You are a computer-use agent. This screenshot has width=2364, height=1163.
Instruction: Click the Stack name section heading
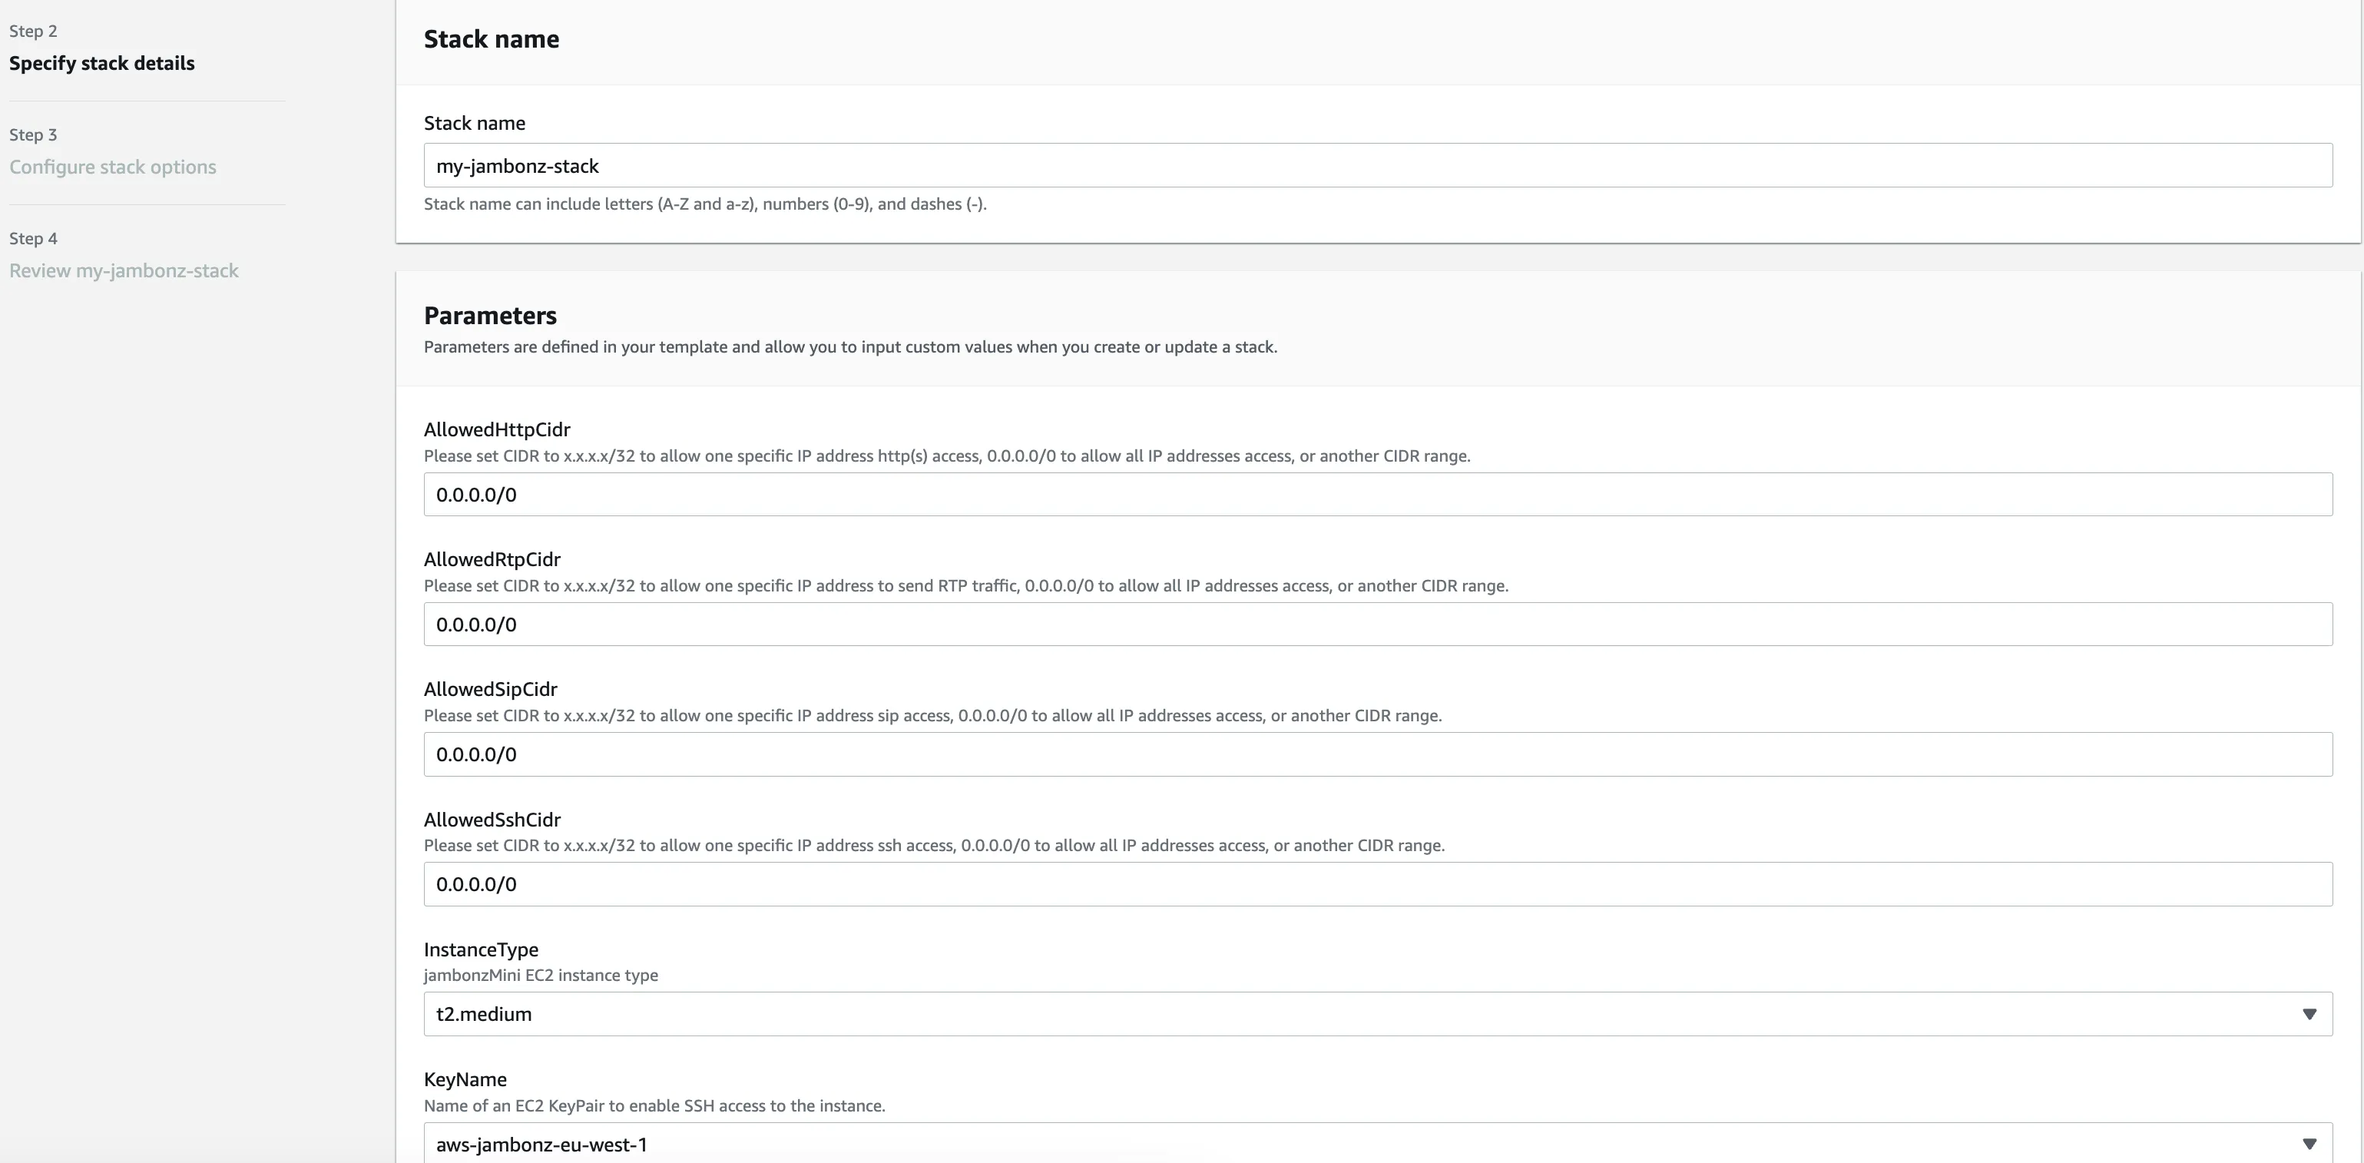pyautogui.click(x=491, y=39)
